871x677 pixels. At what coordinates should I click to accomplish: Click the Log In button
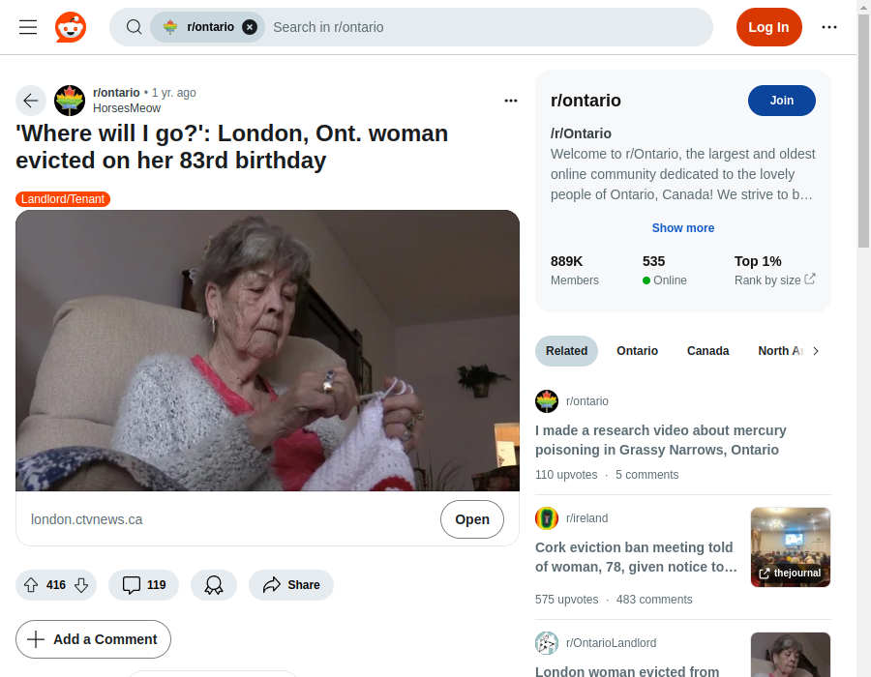(x=768, y=27)
